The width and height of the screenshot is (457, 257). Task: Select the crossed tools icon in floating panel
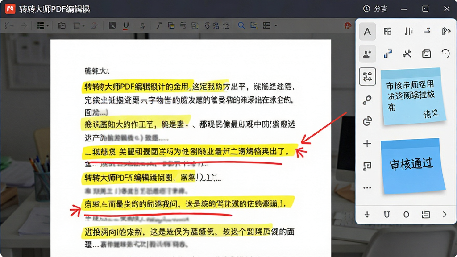click(x=407, y=54)
